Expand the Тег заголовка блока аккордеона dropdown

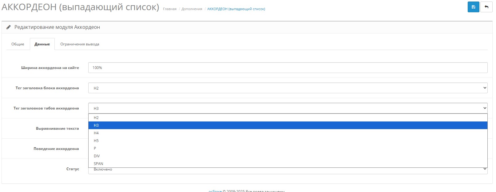click(288, 88)
